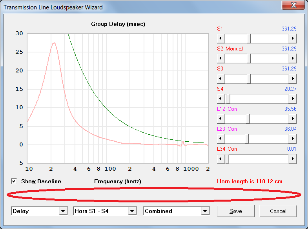Click the L12 value 35.56

click(x=290, y=109)
